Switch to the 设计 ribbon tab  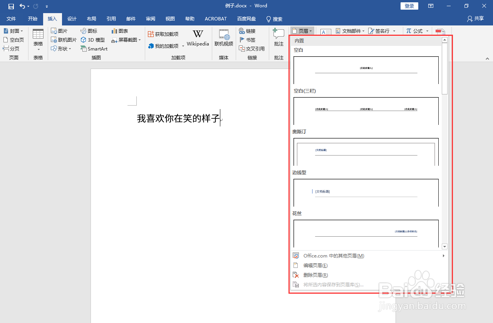72,19
